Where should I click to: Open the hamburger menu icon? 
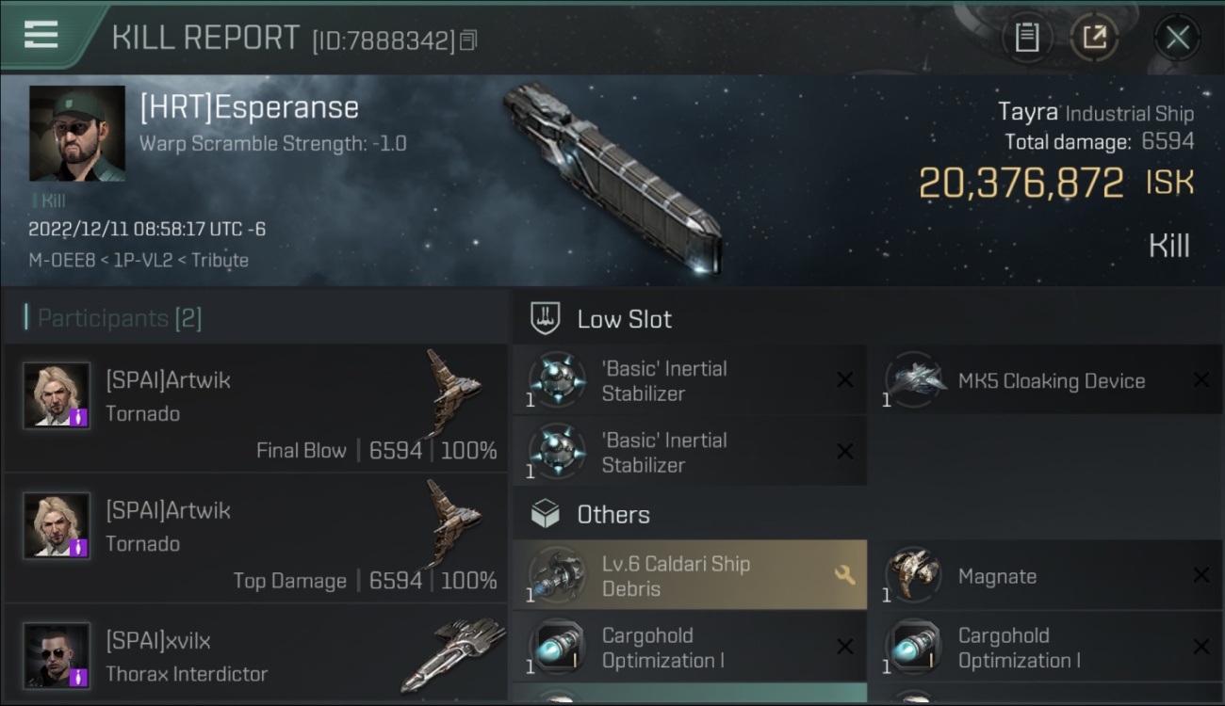click(41, 35)
